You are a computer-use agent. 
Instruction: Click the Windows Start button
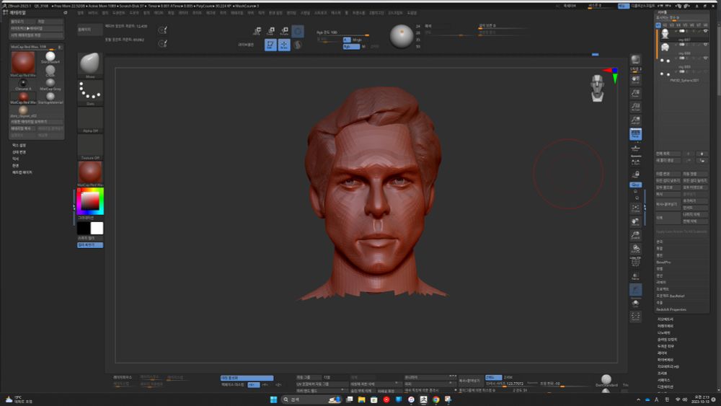(x=273, y=400)
